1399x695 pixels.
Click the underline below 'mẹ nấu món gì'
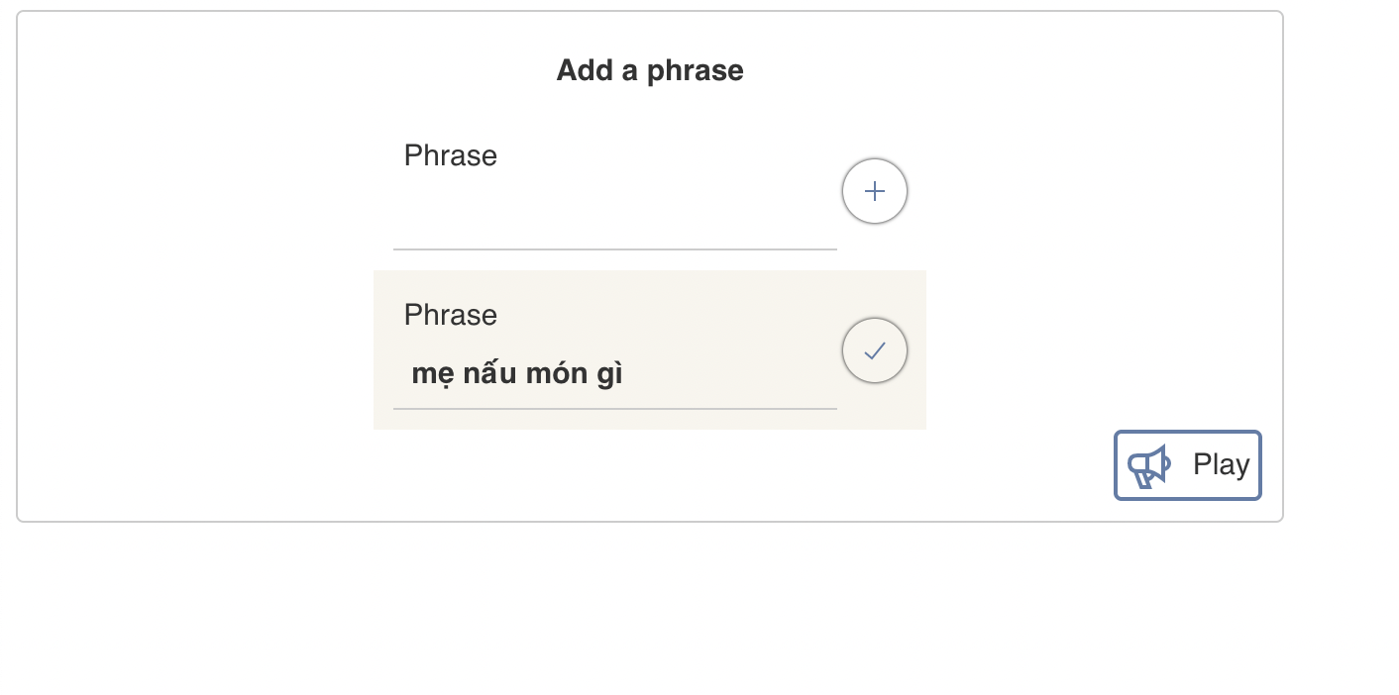click(x=615, y=408)
